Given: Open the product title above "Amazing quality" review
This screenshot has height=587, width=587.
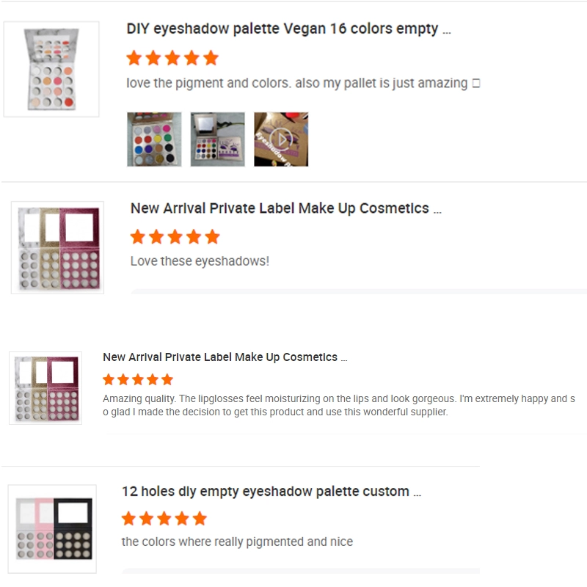Looking at the screenshot, I should point(225,357).
